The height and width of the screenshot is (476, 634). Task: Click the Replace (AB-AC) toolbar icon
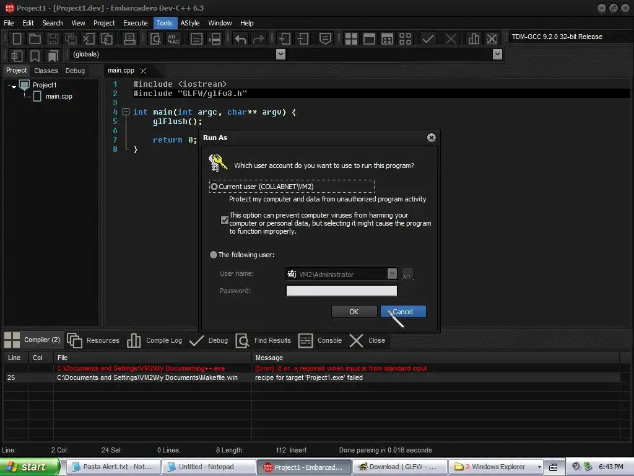(173, 39)
